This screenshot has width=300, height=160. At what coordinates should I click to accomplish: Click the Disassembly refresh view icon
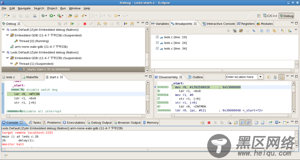pyautogui.click(x=269, y=77)
